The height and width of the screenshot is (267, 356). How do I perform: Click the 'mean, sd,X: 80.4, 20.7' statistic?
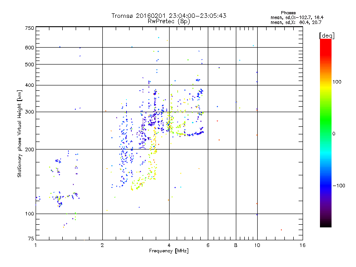coord(296,22)
